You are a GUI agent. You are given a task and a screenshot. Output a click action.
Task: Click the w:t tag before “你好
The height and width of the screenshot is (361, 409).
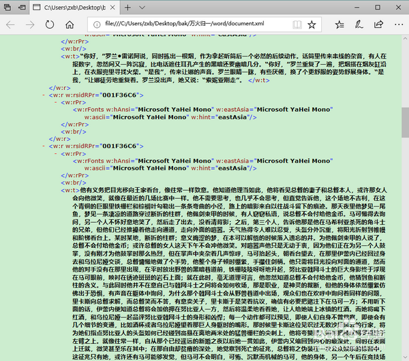click(70, 57)
